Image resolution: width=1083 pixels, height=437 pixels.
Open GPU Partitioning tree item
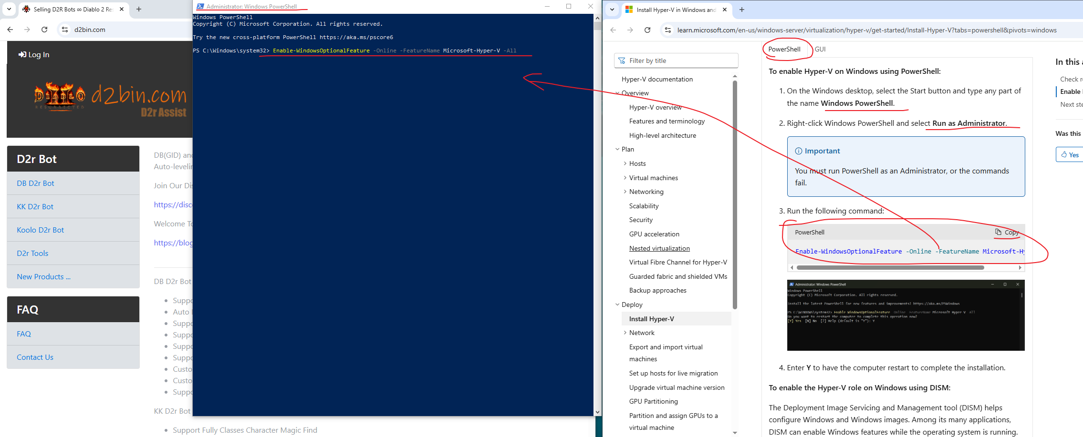coord(653,401)
